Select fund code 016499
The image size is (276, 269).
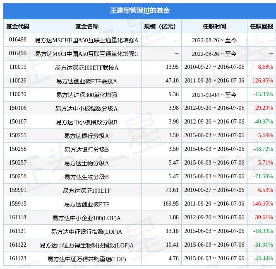click(x=18, y=53)
